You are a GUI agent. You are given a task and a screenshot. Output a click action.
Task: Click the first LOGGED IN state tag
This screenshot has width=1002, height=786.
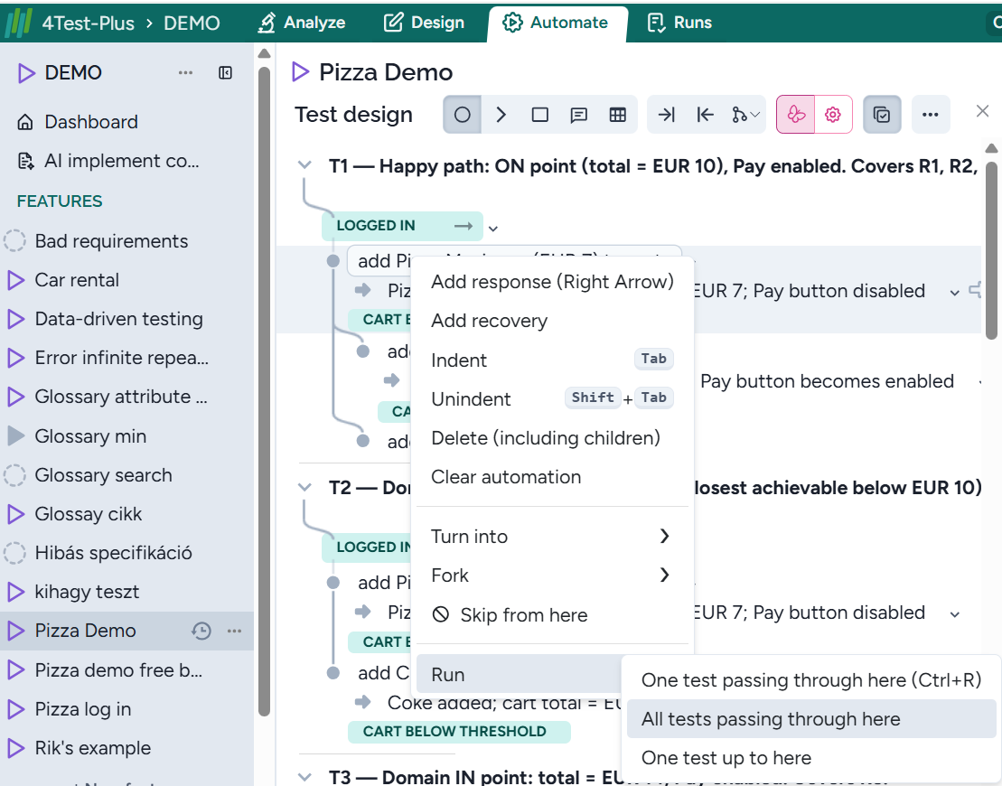click(x=402, y=226)
